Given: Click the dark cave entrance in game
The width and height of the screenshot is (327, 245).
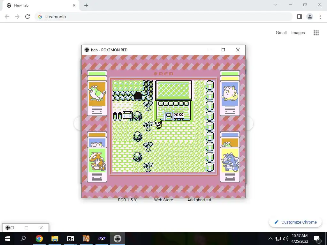Looking at the screenshot, I should point(138,96).
